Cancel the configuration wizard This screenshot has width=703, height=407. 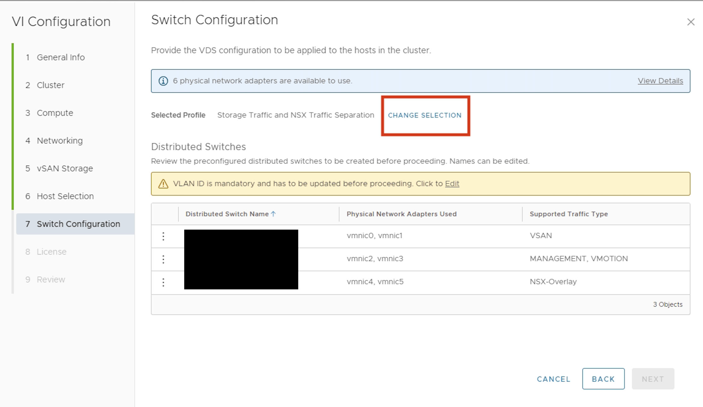coord(553,379)
